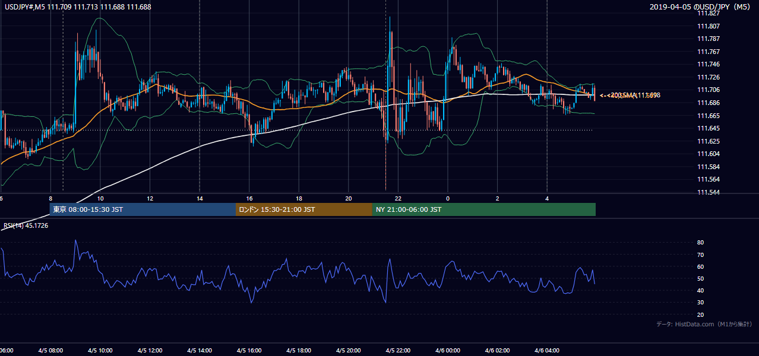Click the 4/5 20:00 time axis label
The image size is (759, 356).
(349, 351)
